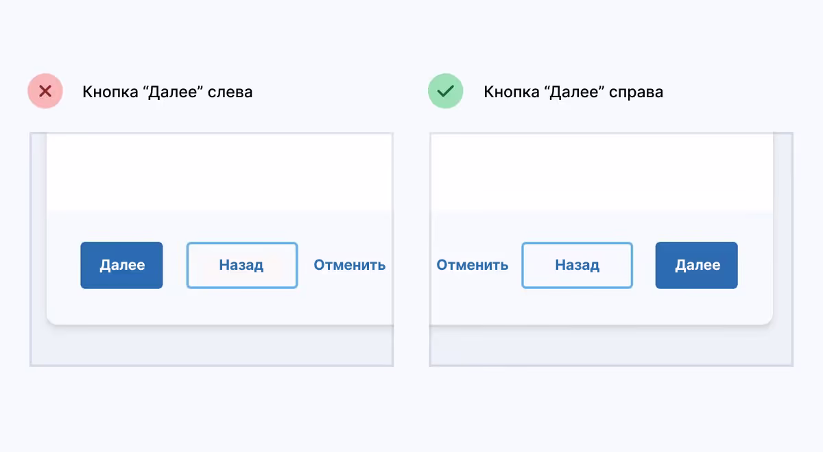This screenshot has width=823, height=452.
Task: Click the Отменить link in the left example
Action: click(349, 265)
